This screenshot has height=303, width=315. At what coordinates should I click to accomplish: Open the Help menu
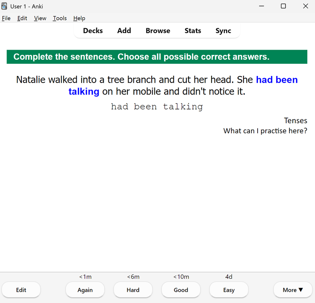(x=79, y=18)
